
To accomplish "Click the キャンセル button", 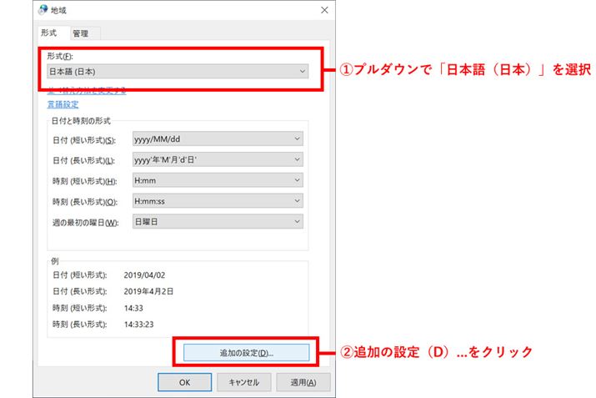I will (244, 382).
